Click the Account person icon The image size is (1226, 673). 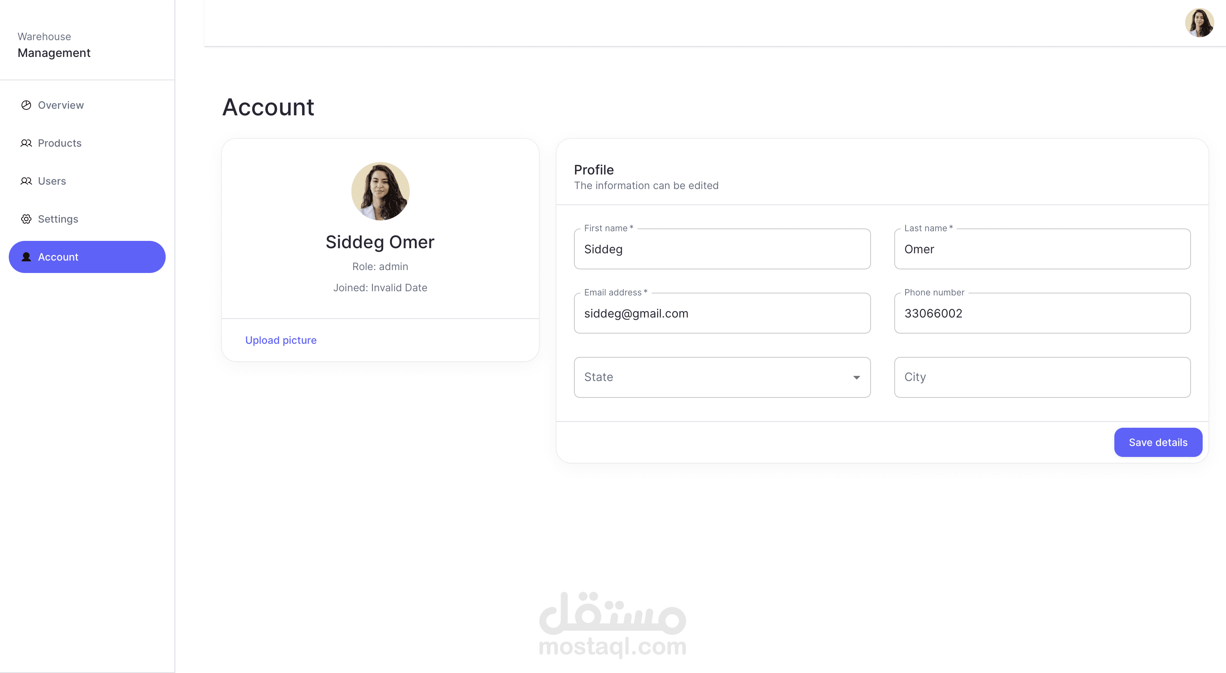[x=26, y=257]
